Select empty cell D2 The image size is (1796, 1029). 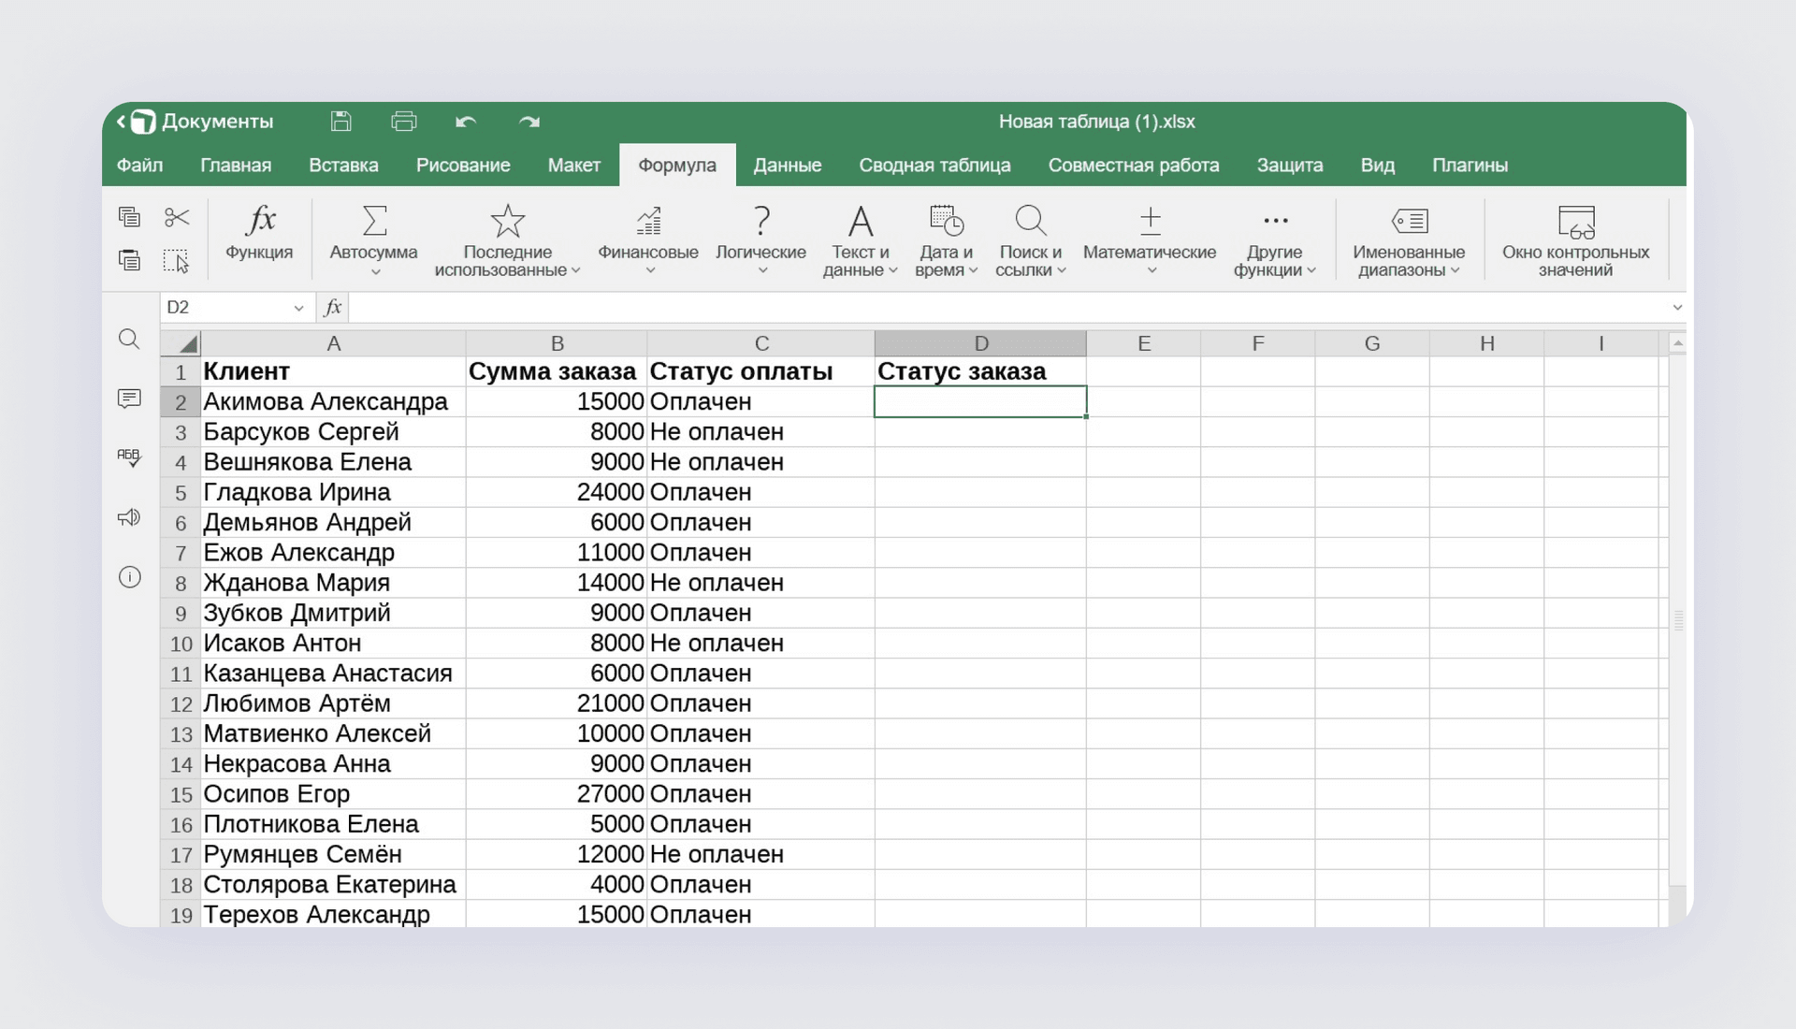(980, 402)
